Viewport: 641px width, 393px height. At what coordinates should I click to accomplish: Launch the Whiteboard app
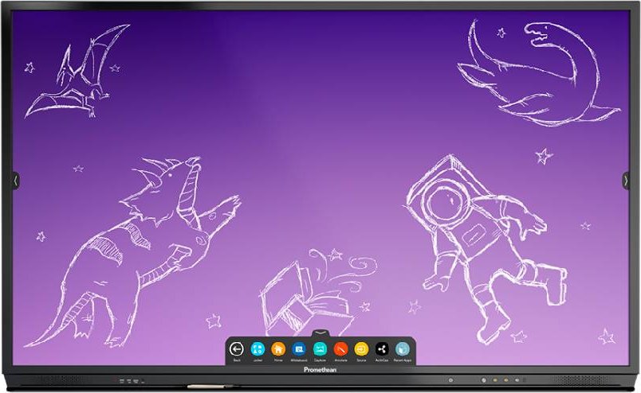(x=299, y=348)
